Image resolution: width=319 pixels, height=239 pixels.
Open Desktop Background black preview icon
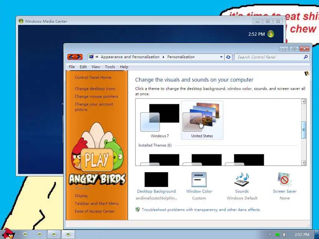point(156,180)
